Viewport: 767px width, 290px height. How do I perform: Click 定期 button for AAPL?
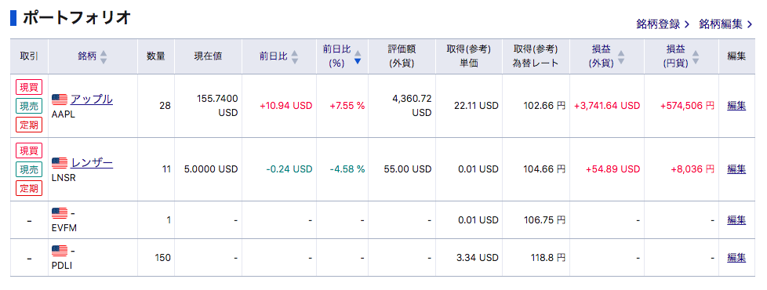(29, 125)
